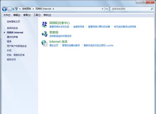The height and width of the screenshot is (114, 156).
Task: Click 查看网络计算机和设备 link
Action: pos(99,27)
